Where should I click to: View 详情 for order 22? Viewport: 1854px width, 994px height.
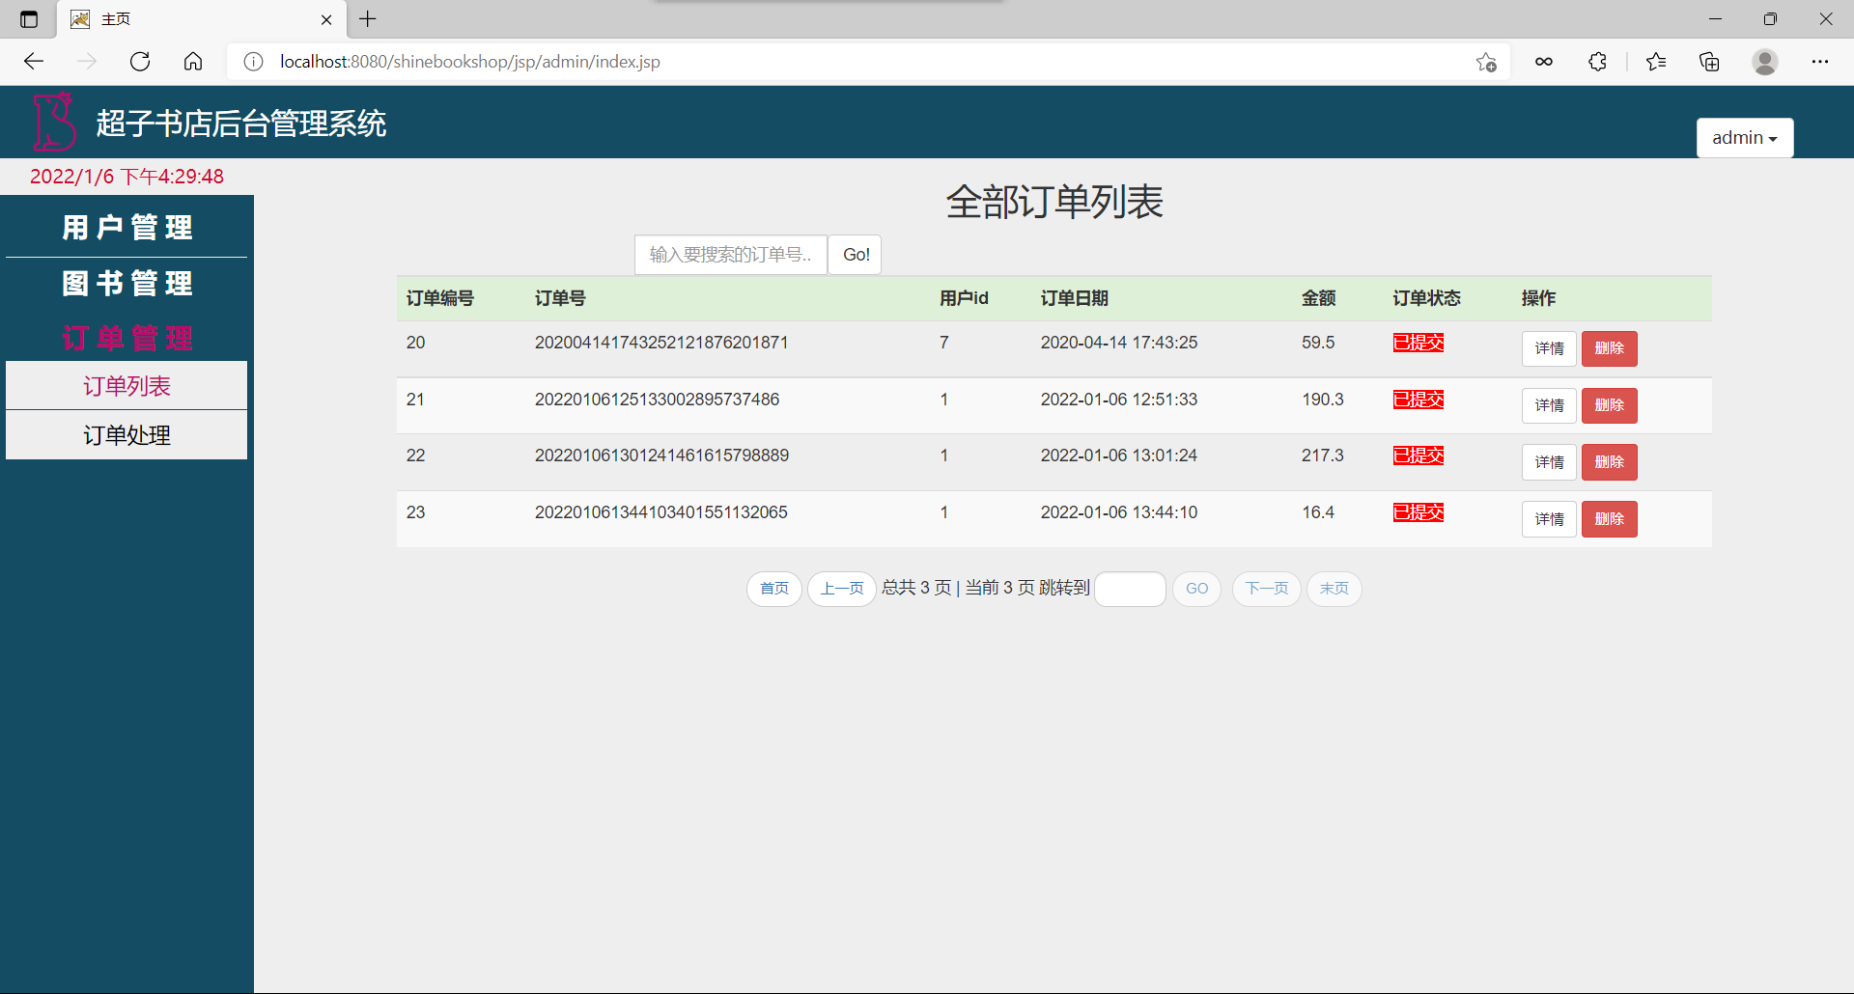(1549, 462)
